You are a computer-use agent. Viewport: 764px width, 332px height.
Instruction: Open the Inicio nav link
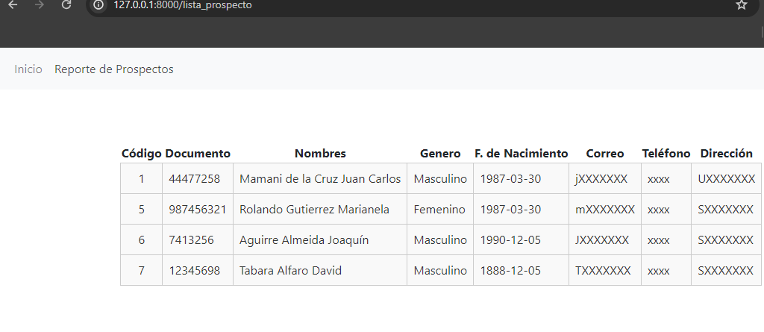pos(28,69)
